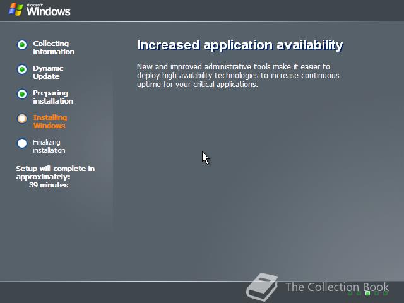Click the "39 minutes" remaining time text
404x303 pixels.
point(49,185)
